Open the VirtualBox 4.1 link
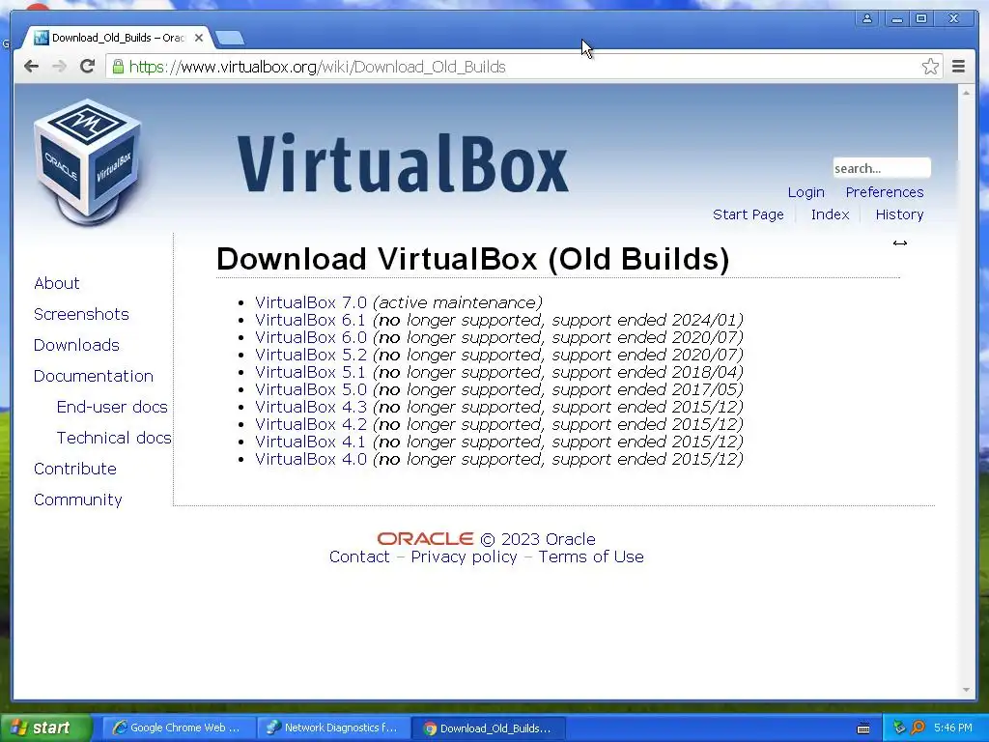This screenshot has width=989, height=742. point(310,442)
